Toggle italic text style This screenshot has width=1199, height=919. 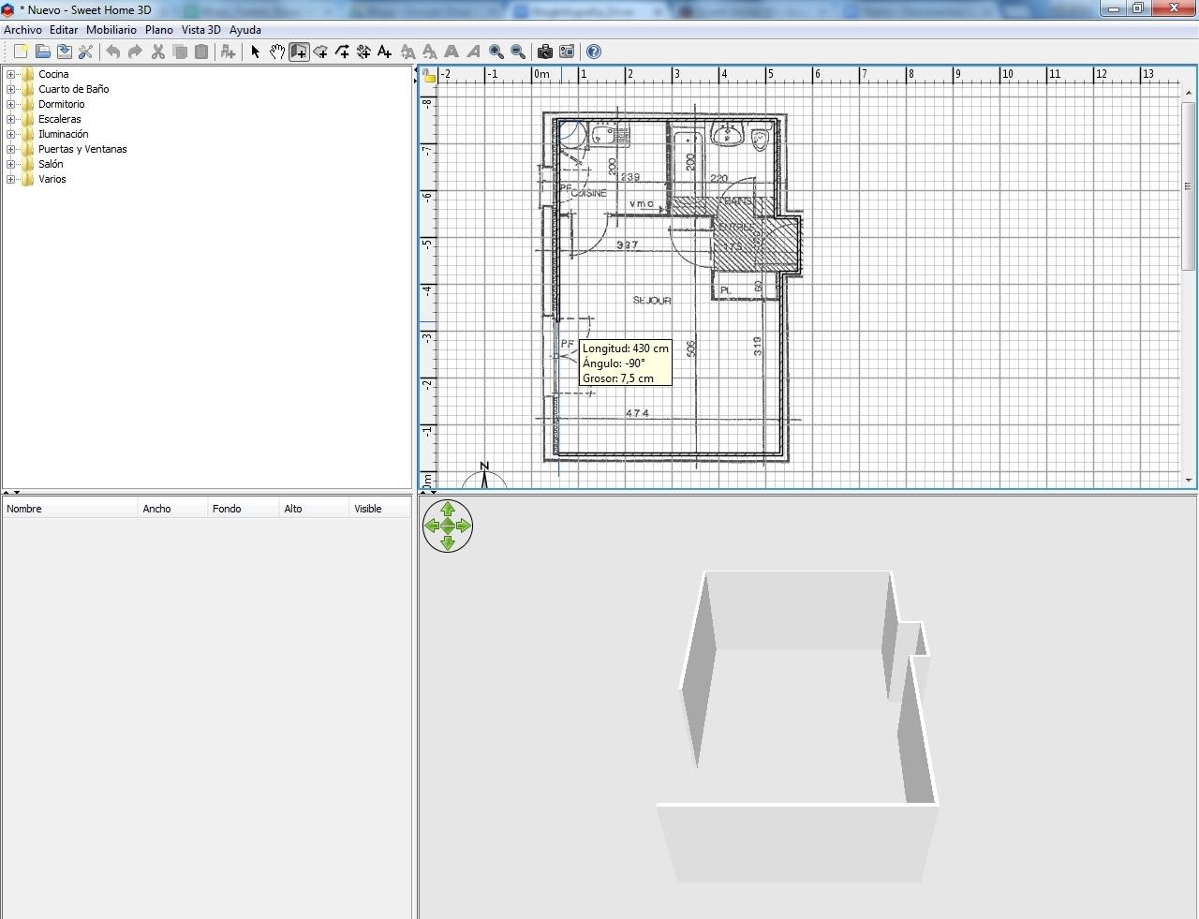(x=474, y=52)
